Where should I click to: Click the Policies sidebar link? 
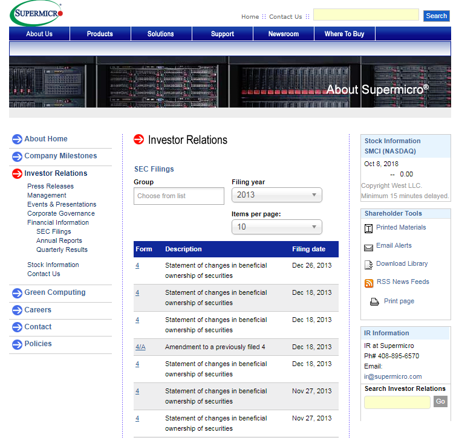click(x=38, y=344)
